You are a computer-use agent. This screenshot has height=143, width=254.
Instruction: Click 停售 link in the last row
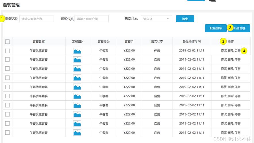point(238,133)
